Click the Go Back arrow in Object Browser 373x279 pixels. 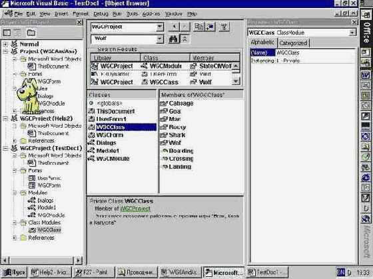click(x=174, y=27)
